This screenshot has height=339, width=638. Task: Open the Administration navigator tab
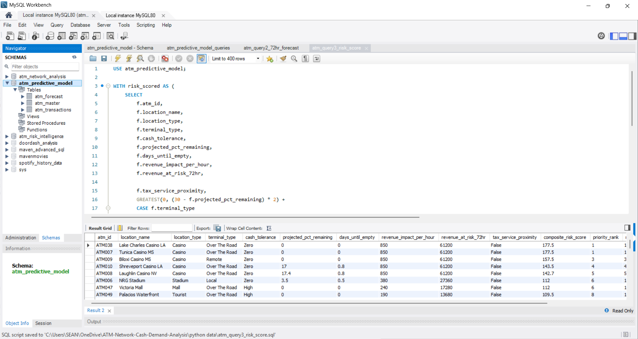coord(21,238)
